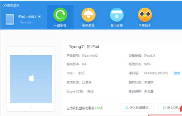
Task: Click the XY刷机助手 app title
Action: 11,5
